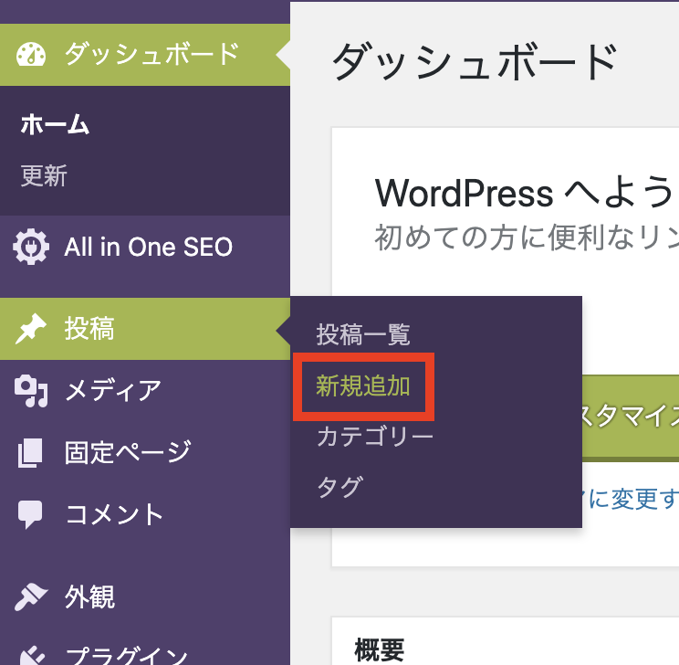This screenshot has height=665, width=679.
Task: Click the All in One SEO gear icon
Action: pos(31,247)
